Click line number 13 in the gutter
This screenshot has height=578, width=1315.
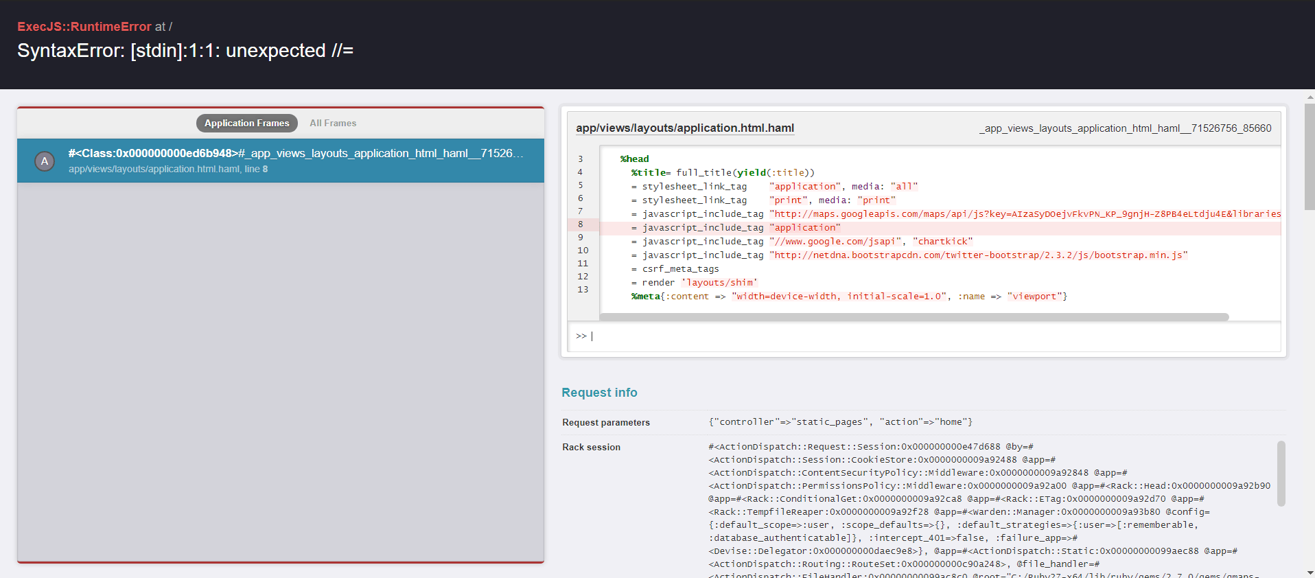pyautogui.click(x=583, y=290)
